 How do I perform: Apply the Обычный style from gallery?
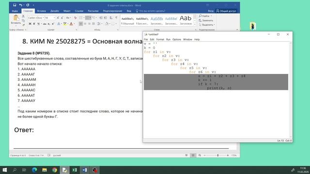pyautogui.click(x=127, y=21)
